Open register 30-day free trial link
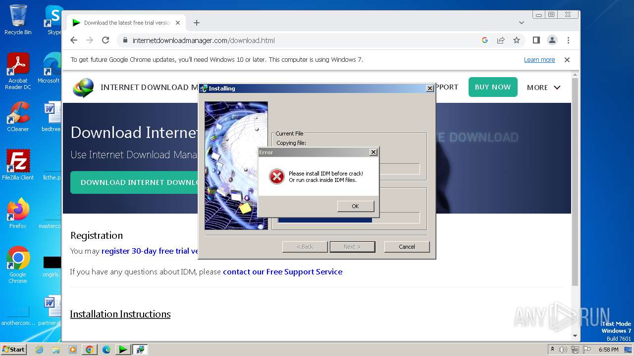Image resolution: width=634 pixels, height=356 pixels. 150,251
